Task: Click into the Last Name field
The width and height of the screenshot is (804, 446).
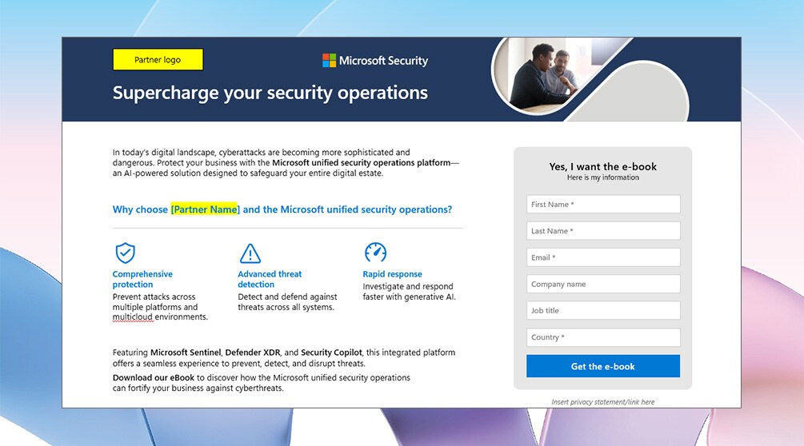Action: click(x=603, y=231)
